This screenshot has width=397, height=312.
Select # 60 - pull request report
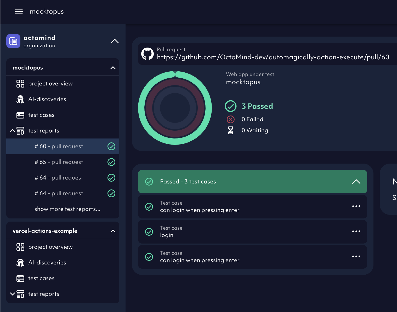click(63, 146)
